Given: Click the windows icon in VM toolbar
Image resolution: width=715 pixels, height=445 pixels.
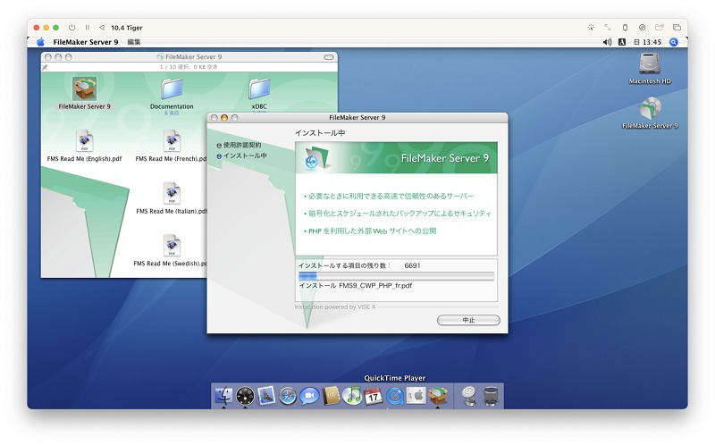Looking at the screenshot, I should (x=677, y=28).
